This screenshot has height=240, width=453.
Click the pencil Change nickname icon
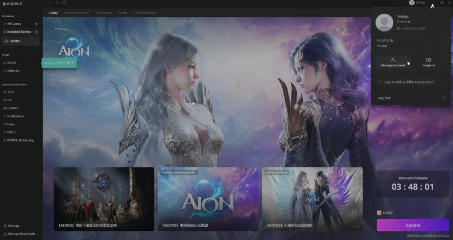click(409, 21)
